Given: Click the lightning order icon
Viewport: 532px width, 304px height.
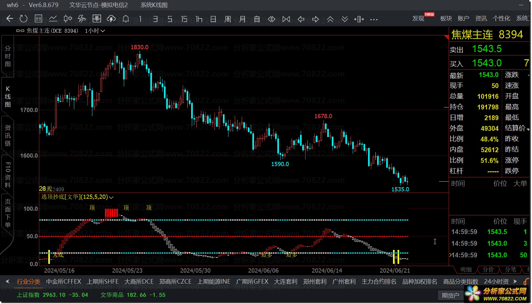Looking at the screenshot, I should pos(82,19).
